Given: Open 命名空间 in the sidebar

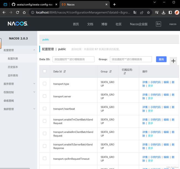Looking at the screenshot, I should coord(9,101).
